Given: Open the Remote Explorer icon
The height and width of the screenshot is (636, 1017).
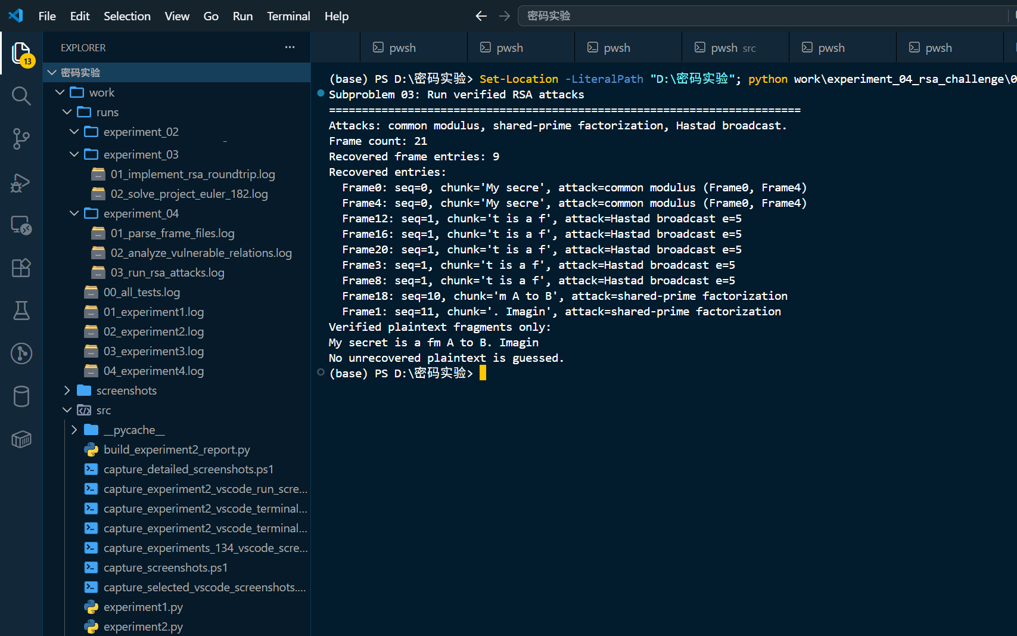Looking at the screenshot, I should click(x=21, y=225).
